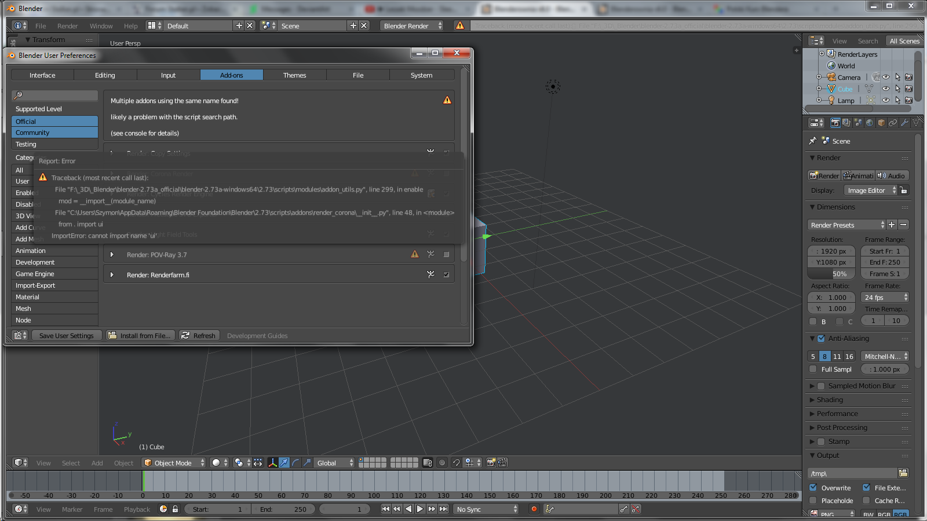Open the Input preferences tab
Screen dimensions: 927x521
pos(168,75)
